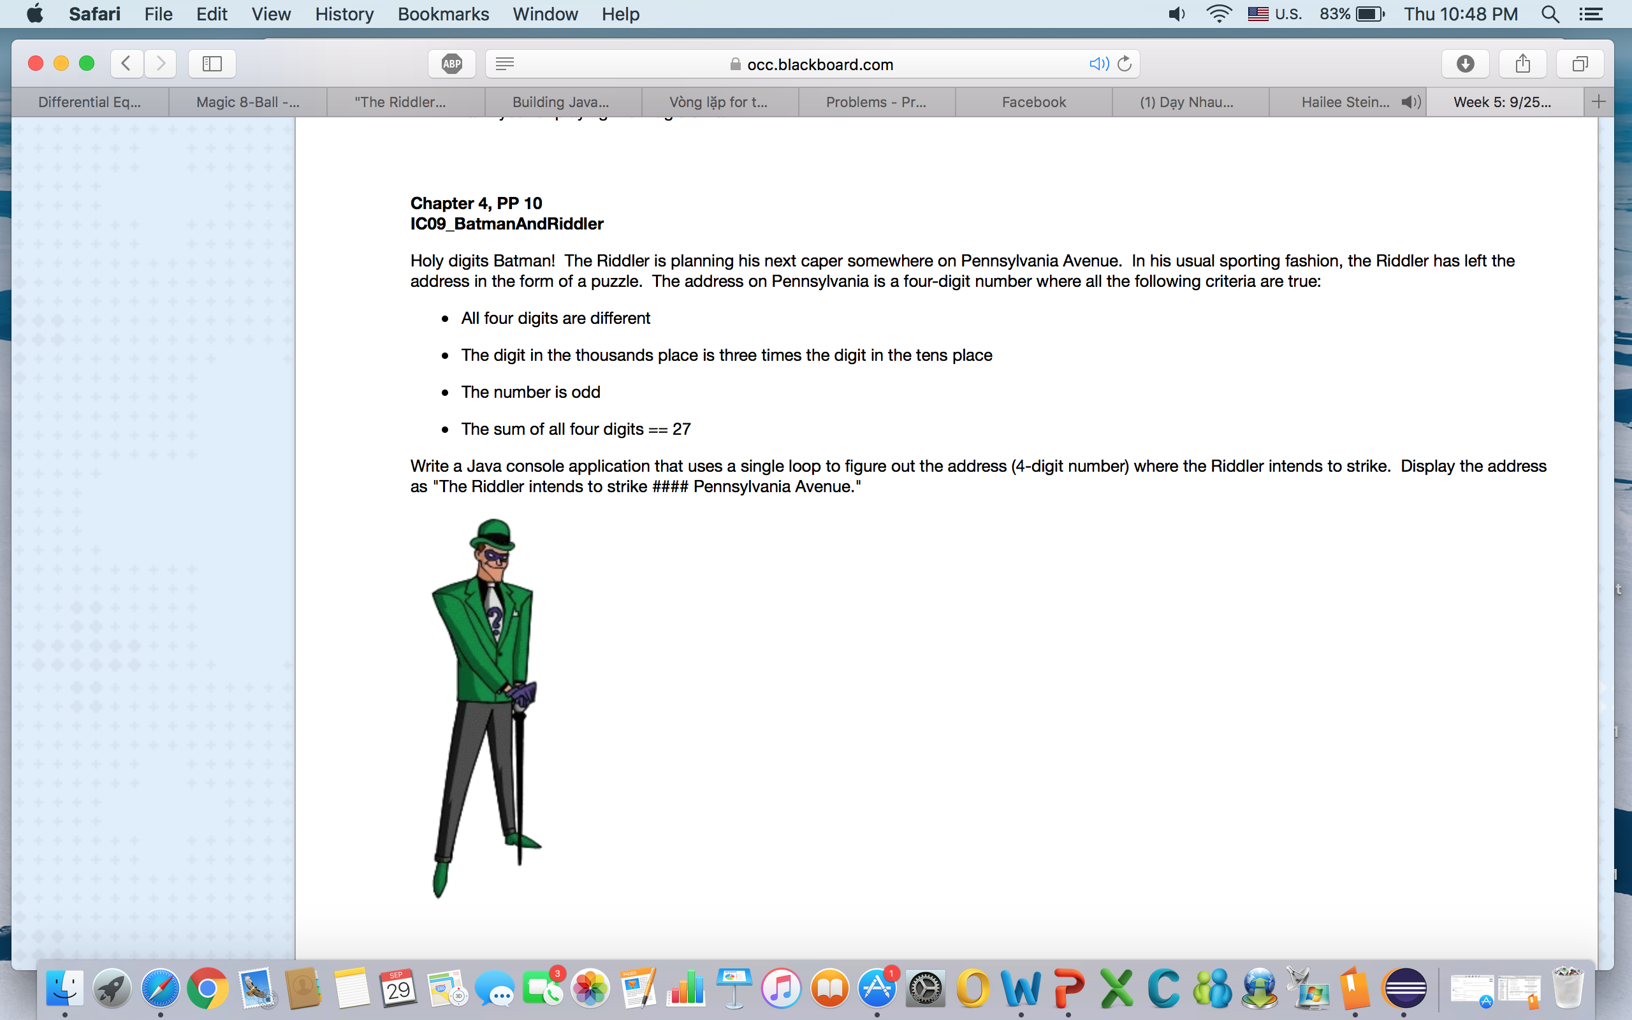Open Safari from the Dock
Viewport: 1632px width, 1020px height.
[160, 988]
